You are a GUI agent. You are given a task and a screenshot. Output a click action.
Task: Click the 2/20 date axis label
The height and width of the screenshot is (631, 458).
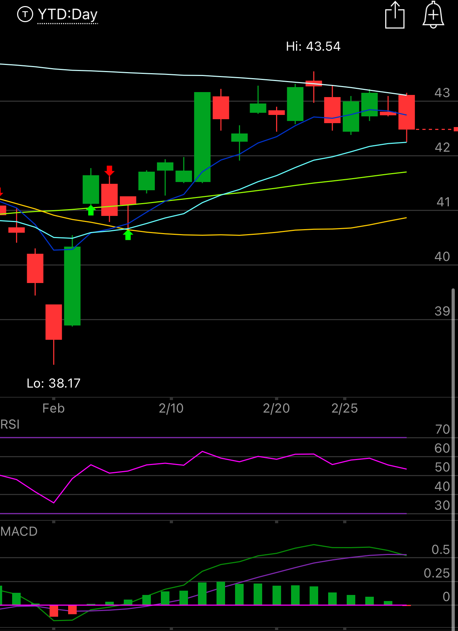tap(276, 408)
